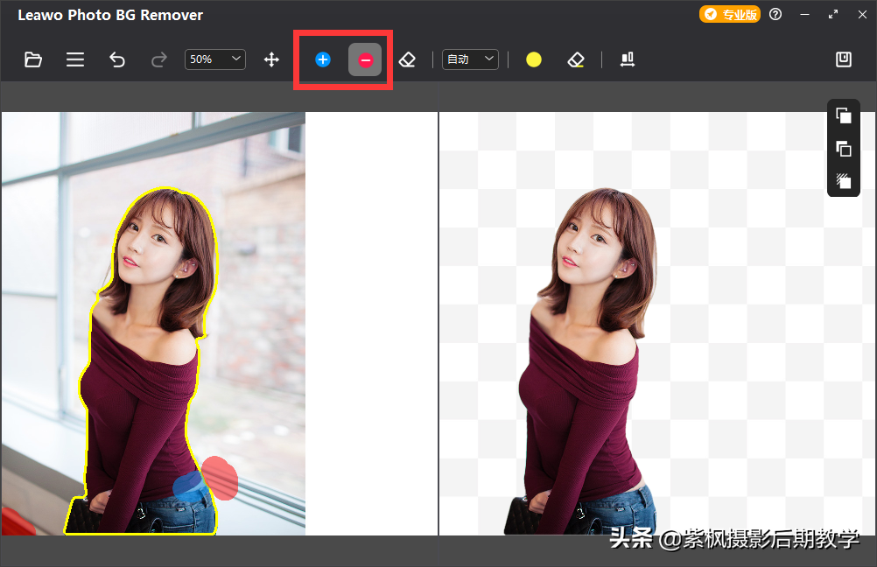Choose the marker eraser tool
This screenshot has height=567, width=877.
click(407, 59)
